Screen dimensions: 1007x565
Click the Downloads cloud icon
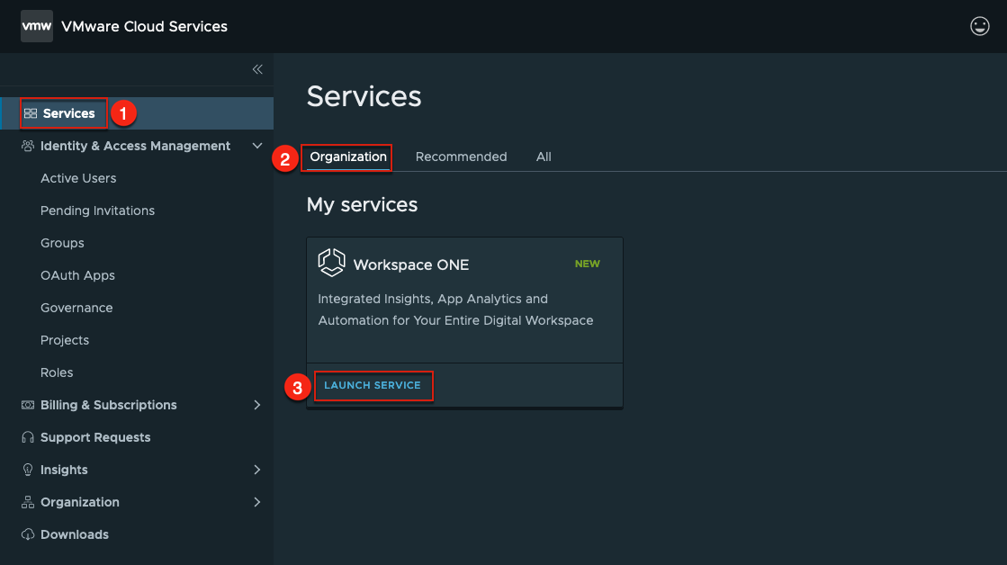[28, 534]
